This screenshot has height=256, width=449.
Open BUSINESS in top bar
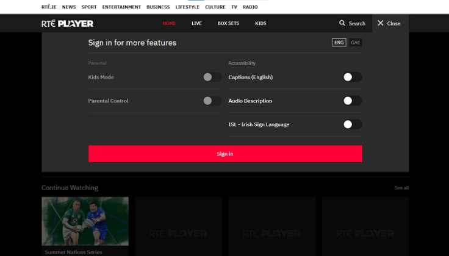click(158, 7)
